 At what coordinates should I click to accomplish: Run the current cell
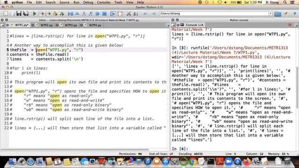tap(41, 14)
